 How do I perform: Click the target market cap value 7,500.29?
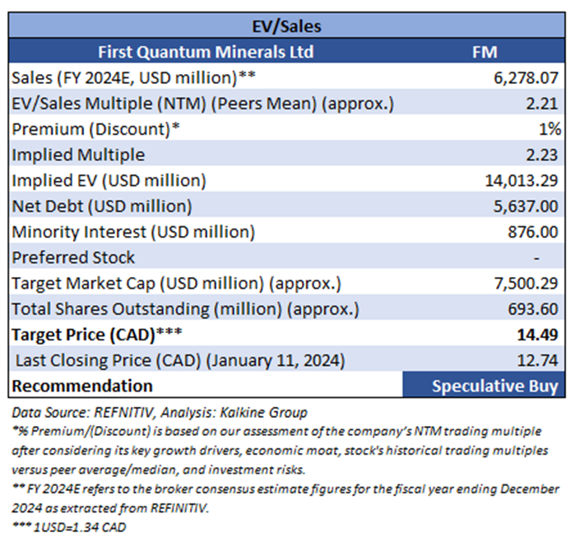[526, 284]
